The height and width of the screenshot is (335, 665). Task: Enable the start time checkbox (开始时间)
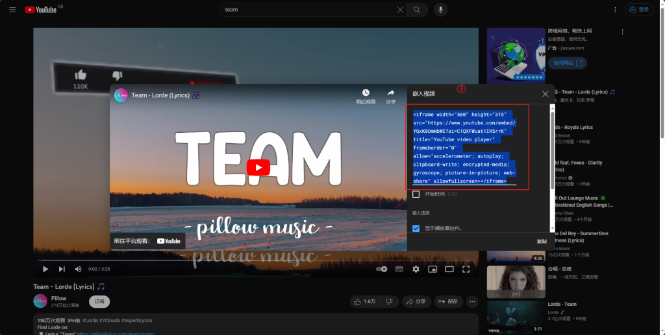click(416, 194)
